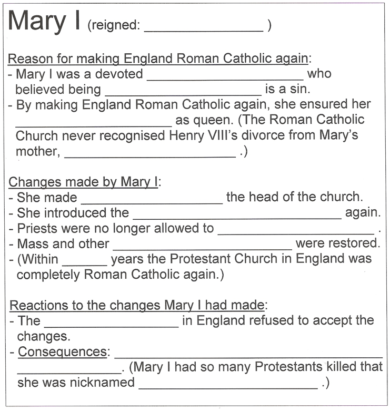This screenshot has width=390, height=410.
Task: Click the blank after "She introduced the"
Action: click(x=237, y=216)
